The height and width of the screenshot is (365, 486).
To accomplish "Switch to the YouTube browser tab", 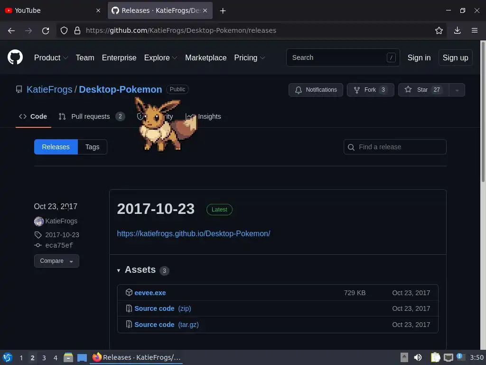I will coord(53,10).
